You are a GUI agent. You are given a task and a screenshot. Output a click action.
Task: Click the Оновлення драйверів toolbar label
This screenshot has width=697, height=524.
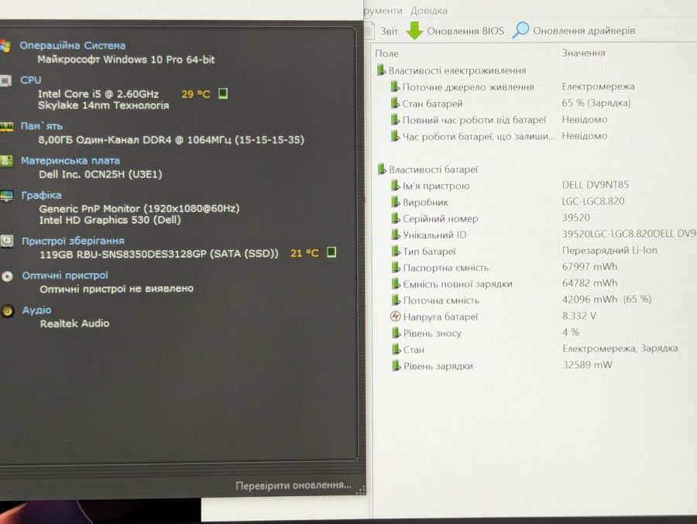584,31
